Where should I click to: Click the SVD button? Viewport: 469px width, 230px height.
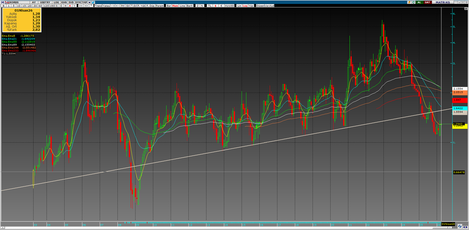(x=71, y=2)
